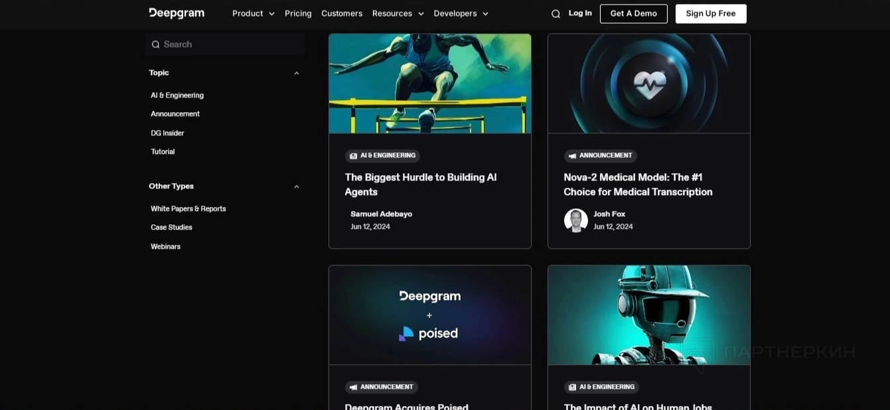Open the heart pulse Nova-2 thumbnail
The width and height of the screenshot is (890, 410).
click(x=649, y=84)
